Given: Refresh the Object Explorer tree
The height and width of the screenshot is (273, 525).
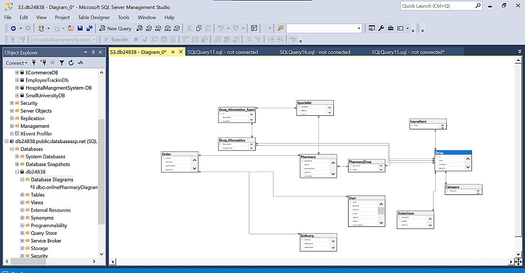Looking at the screenshot, I should [x=71, y=63].
